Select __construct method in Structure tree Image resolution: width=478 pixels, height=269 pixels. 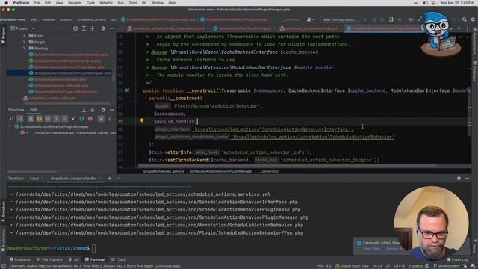click(69, 133)
